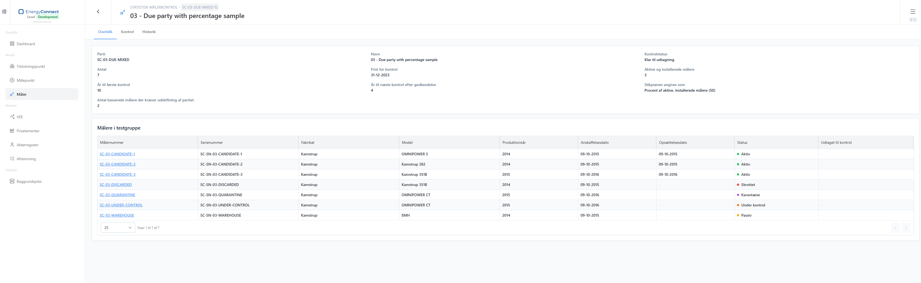The height and width of the screenshot is (283, 921).
Task: Open meter SC-03-QUARANTINE link
Action: 117,195
